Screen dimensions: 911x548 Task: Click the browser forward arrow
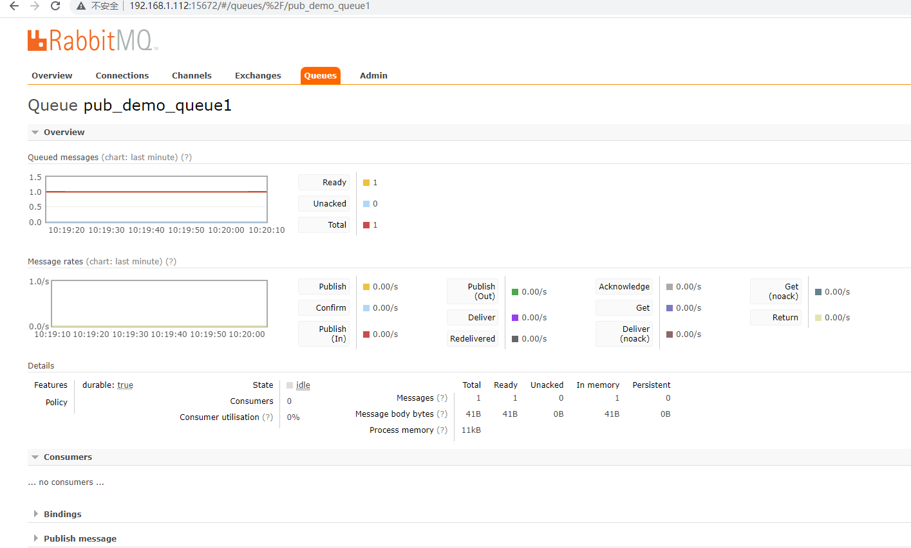tap(35, 6)
